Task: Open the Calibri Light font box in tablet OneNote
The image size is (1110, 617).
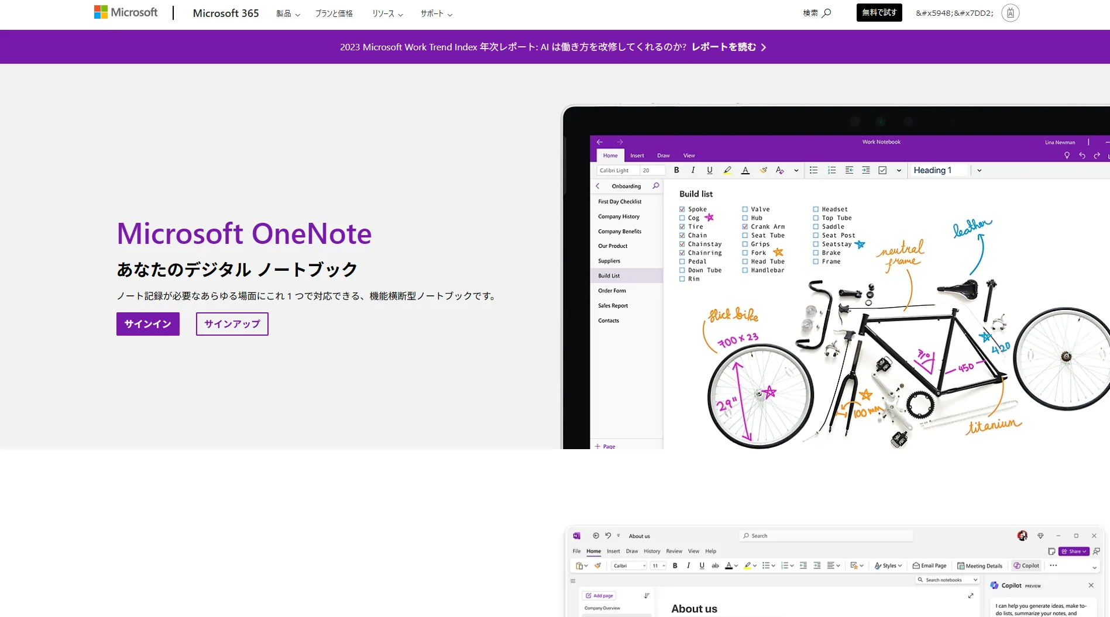Action: tap(618, 170)
